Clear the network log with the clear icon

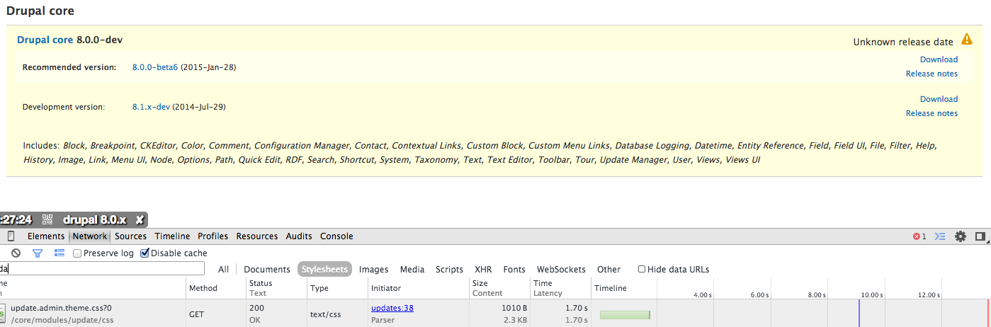click(x=16, y=253)
